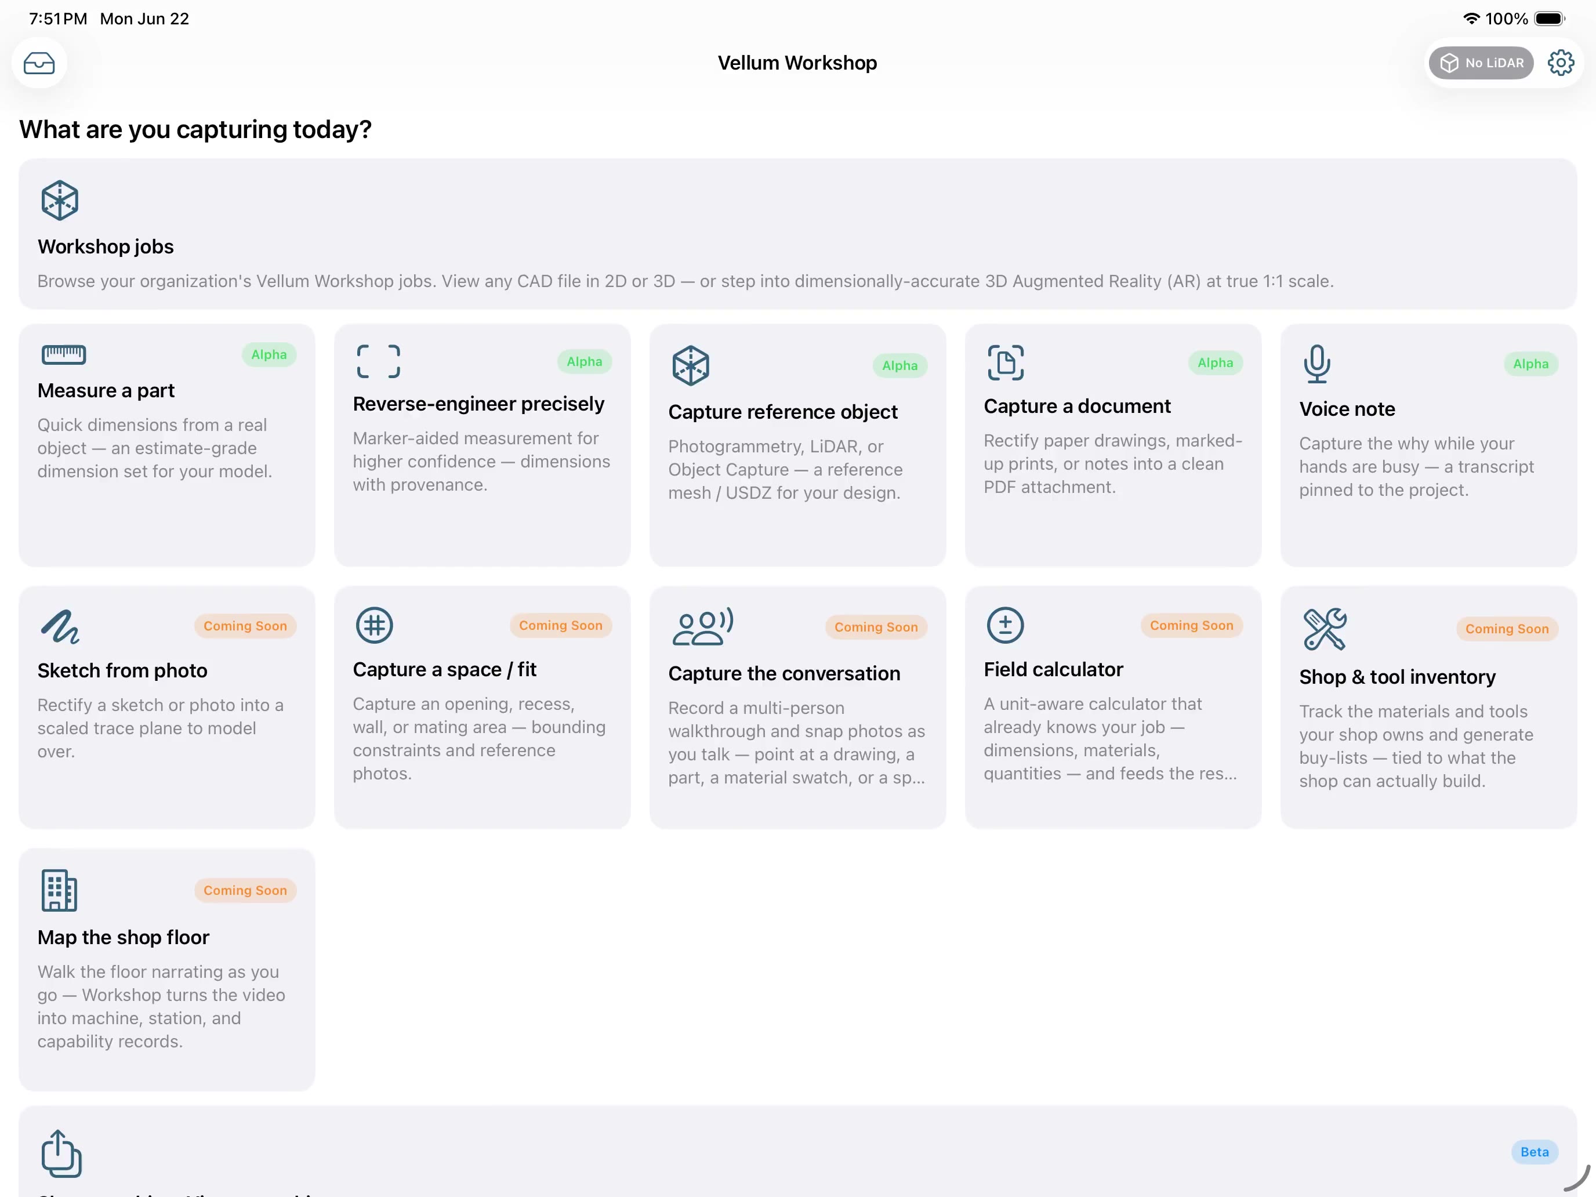Screen dimensions: 1596x1197
Task: Tap the microphone icon on Voice note
Action: pyautogui.click(x=1318, y=364)
